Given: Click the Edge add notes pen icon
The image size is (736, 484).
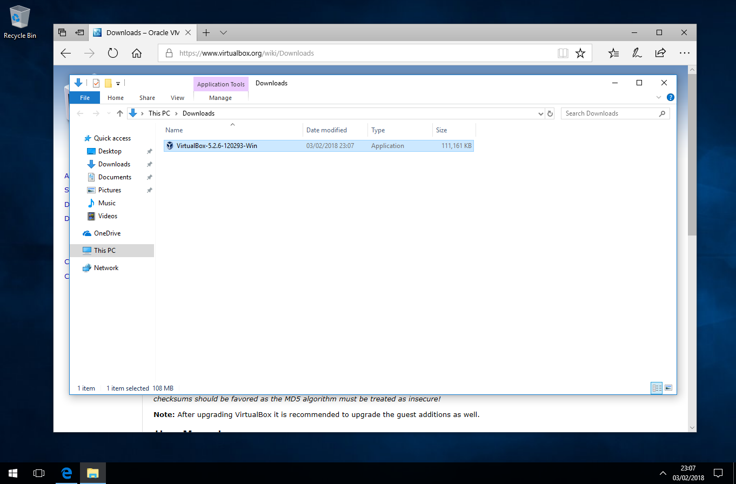Looking at the screenshot, I should (637, 53).
